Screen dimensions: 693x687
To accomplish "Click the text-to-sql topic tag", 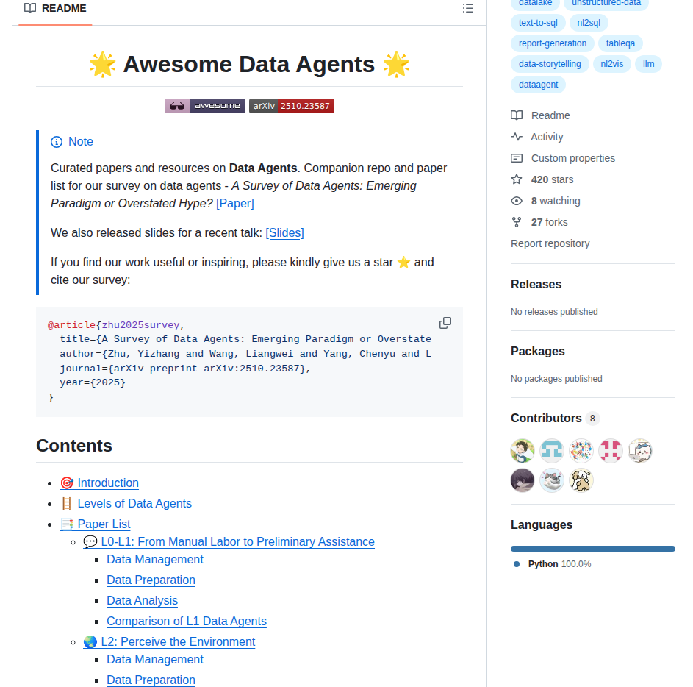I will pyautogui.click(x=537, y=22).
